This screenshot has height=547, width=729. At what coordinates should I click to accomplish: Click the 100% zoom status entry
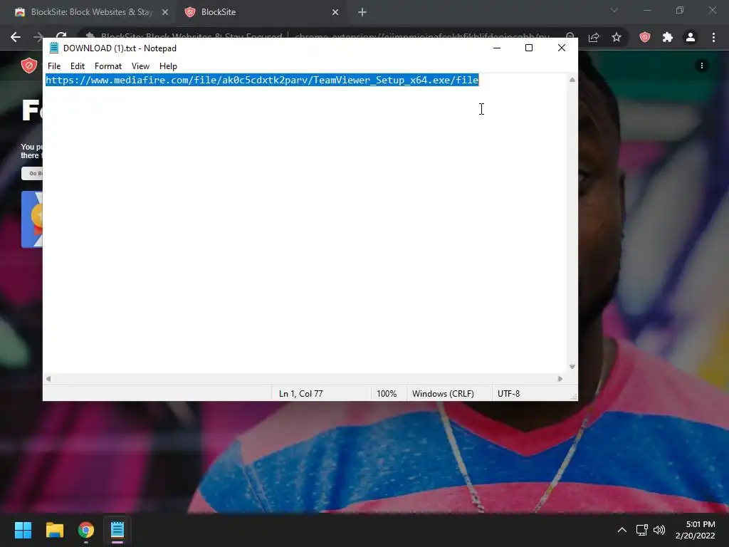[387, 393]
